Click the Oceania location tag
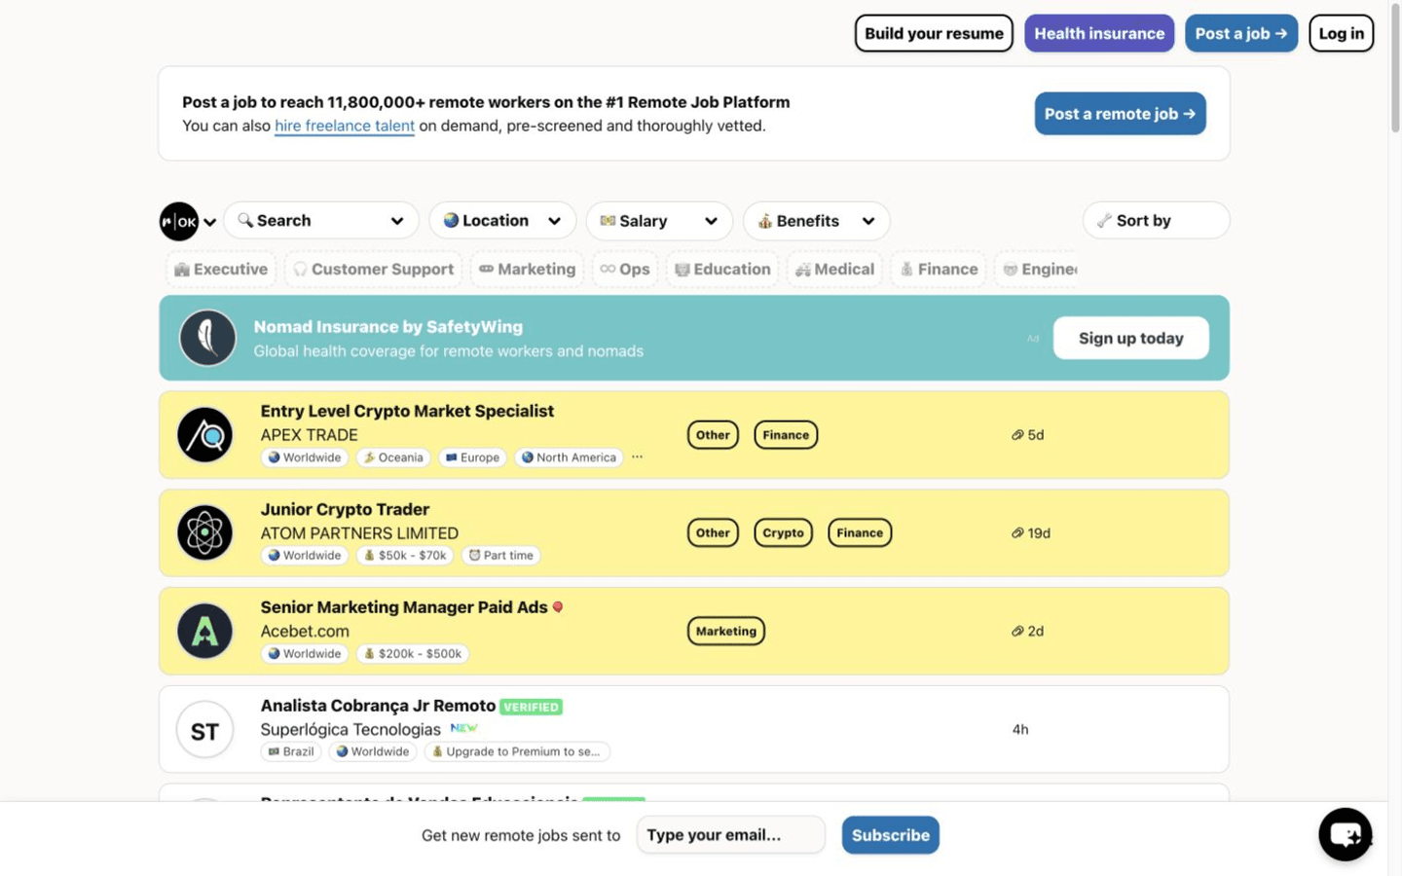Image resolution: width=1402 pixels, height=876 pixels. (393, 457)
